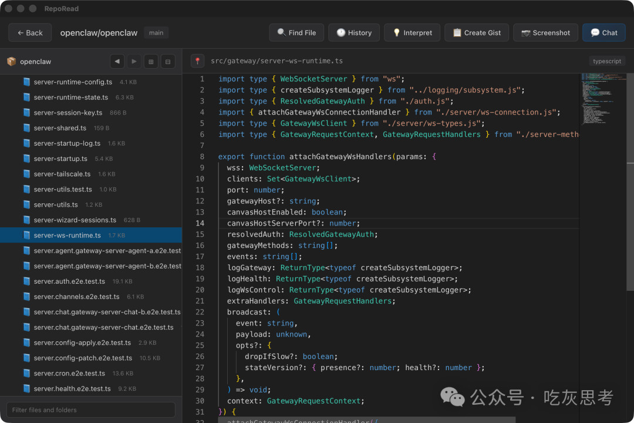Screen dimensions: 634x423
Task: Click the Create Gist clipboard icon
Action: pyautogui.click(x=457, y=33)
